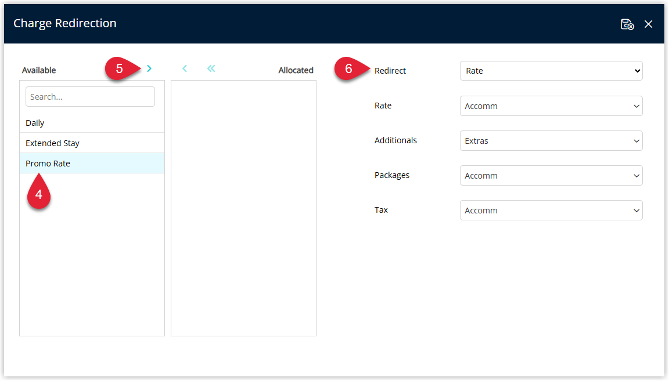
Task: Click the single left arrow to deallocate
Action: pos(185,68)
